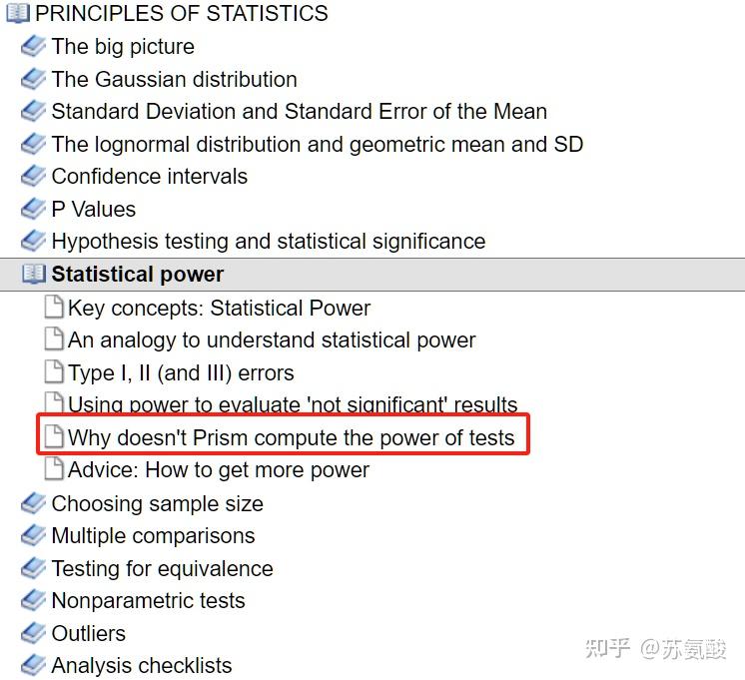Select the Nonparametric tests section

pyautogui.click(x=148, y=601)
